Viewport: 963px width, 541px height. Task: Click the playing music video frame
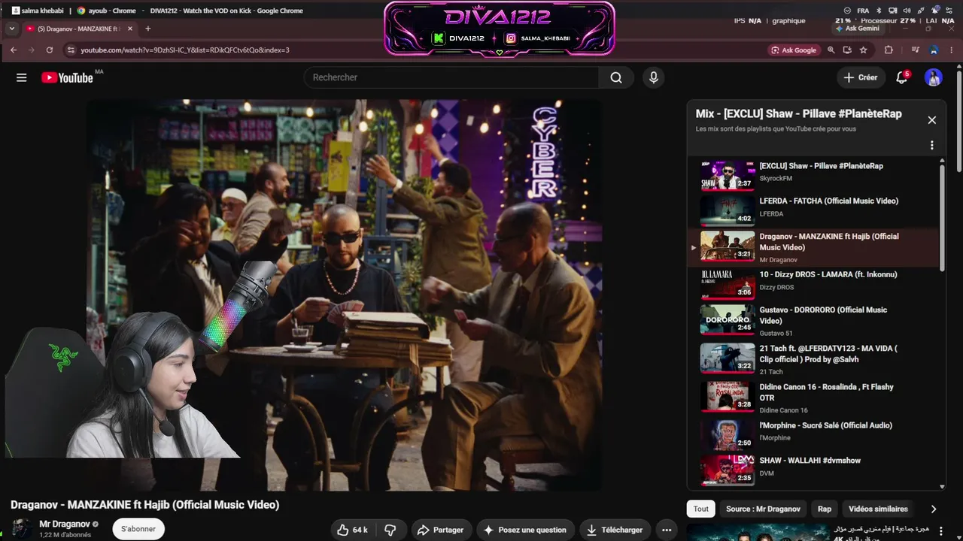click(344, 295)
